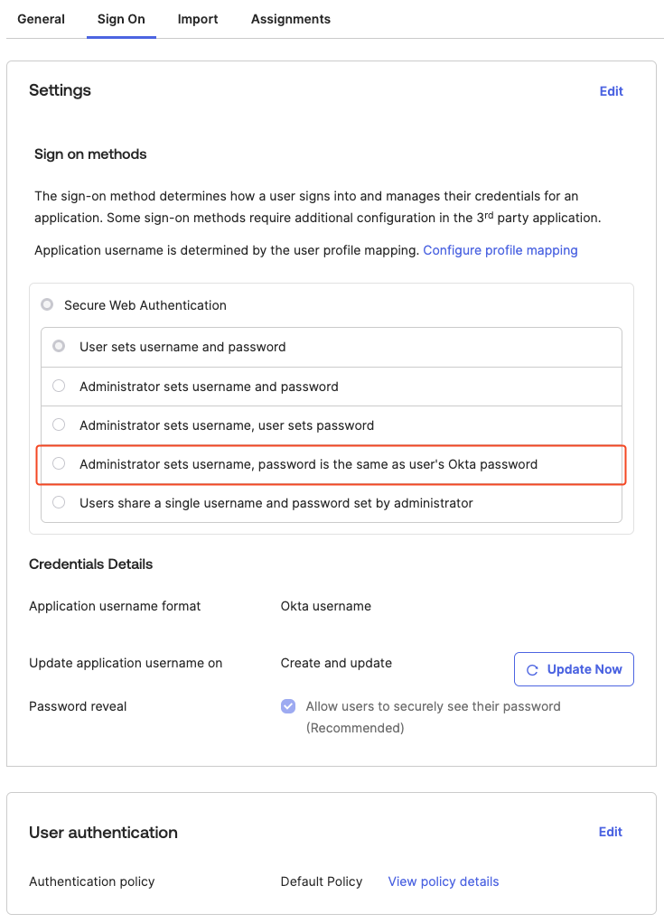664x923 pixels.
Task: Open the General tab
Action: [41, 19]
